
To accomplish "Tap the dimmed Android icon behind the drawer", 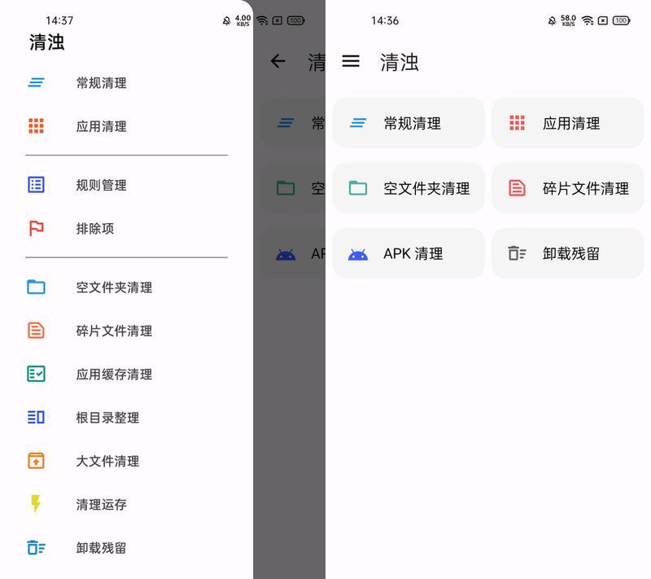I will pos(286,254).
